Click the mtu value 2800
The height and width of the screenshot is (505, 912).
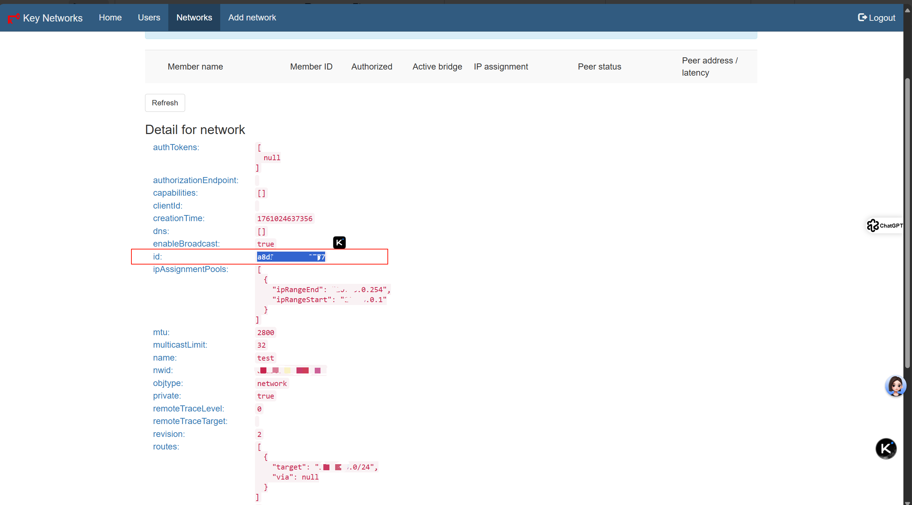(x=265, y=333)
